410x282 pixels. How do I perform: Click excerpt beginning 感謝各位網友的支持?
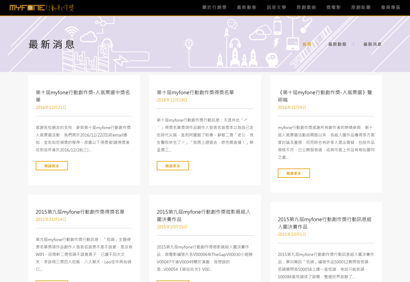click(84, 139)
